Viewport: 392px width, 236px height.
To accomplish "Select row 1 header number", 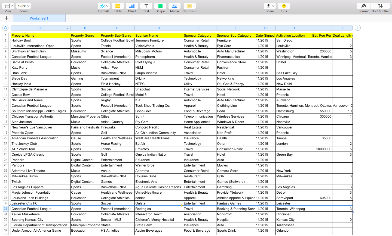I will [x=5, y=35].
